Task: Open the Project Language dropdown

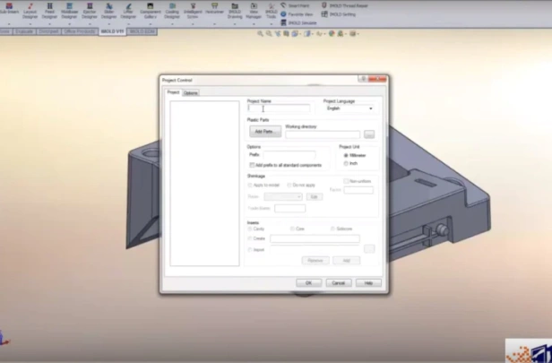Action: [349, 108]
